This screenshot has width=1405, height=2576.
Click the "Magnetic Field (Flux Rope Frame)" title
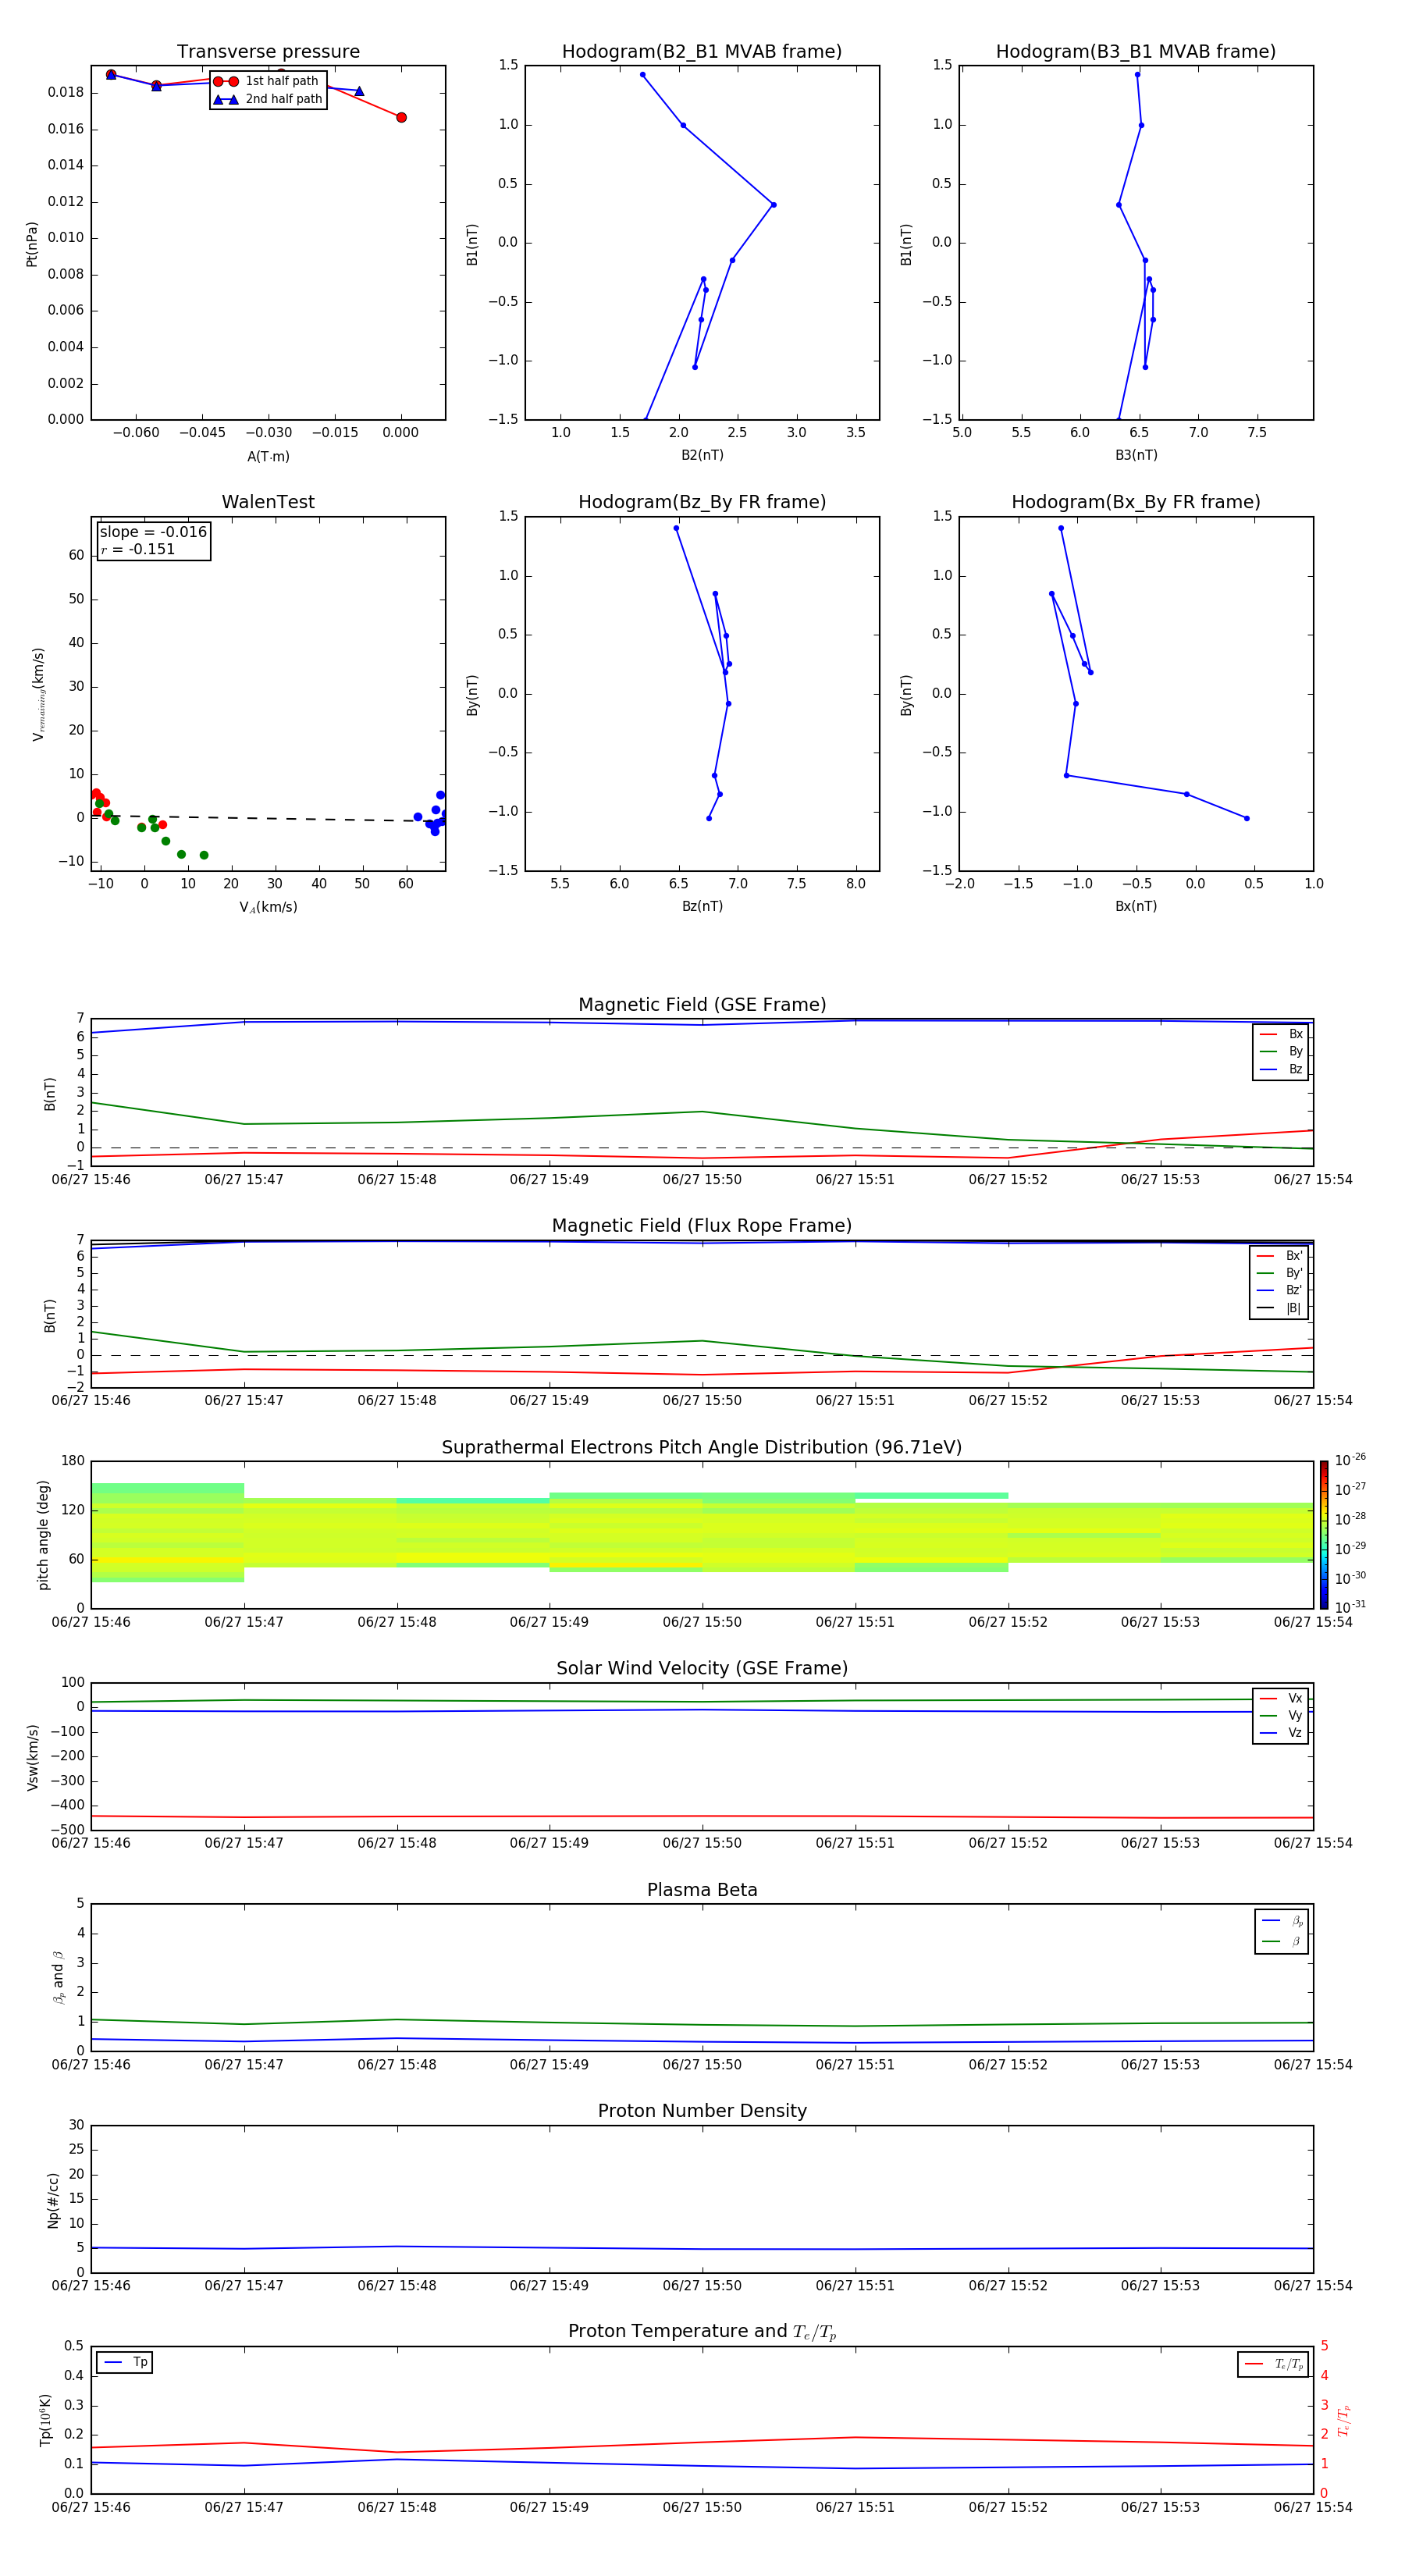point(702,1226)
